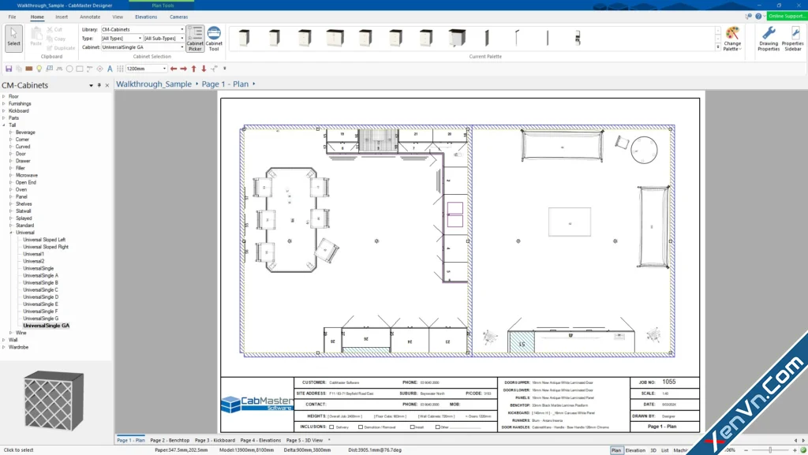
Task: Click the red left arrow
Action: (174, 69)
